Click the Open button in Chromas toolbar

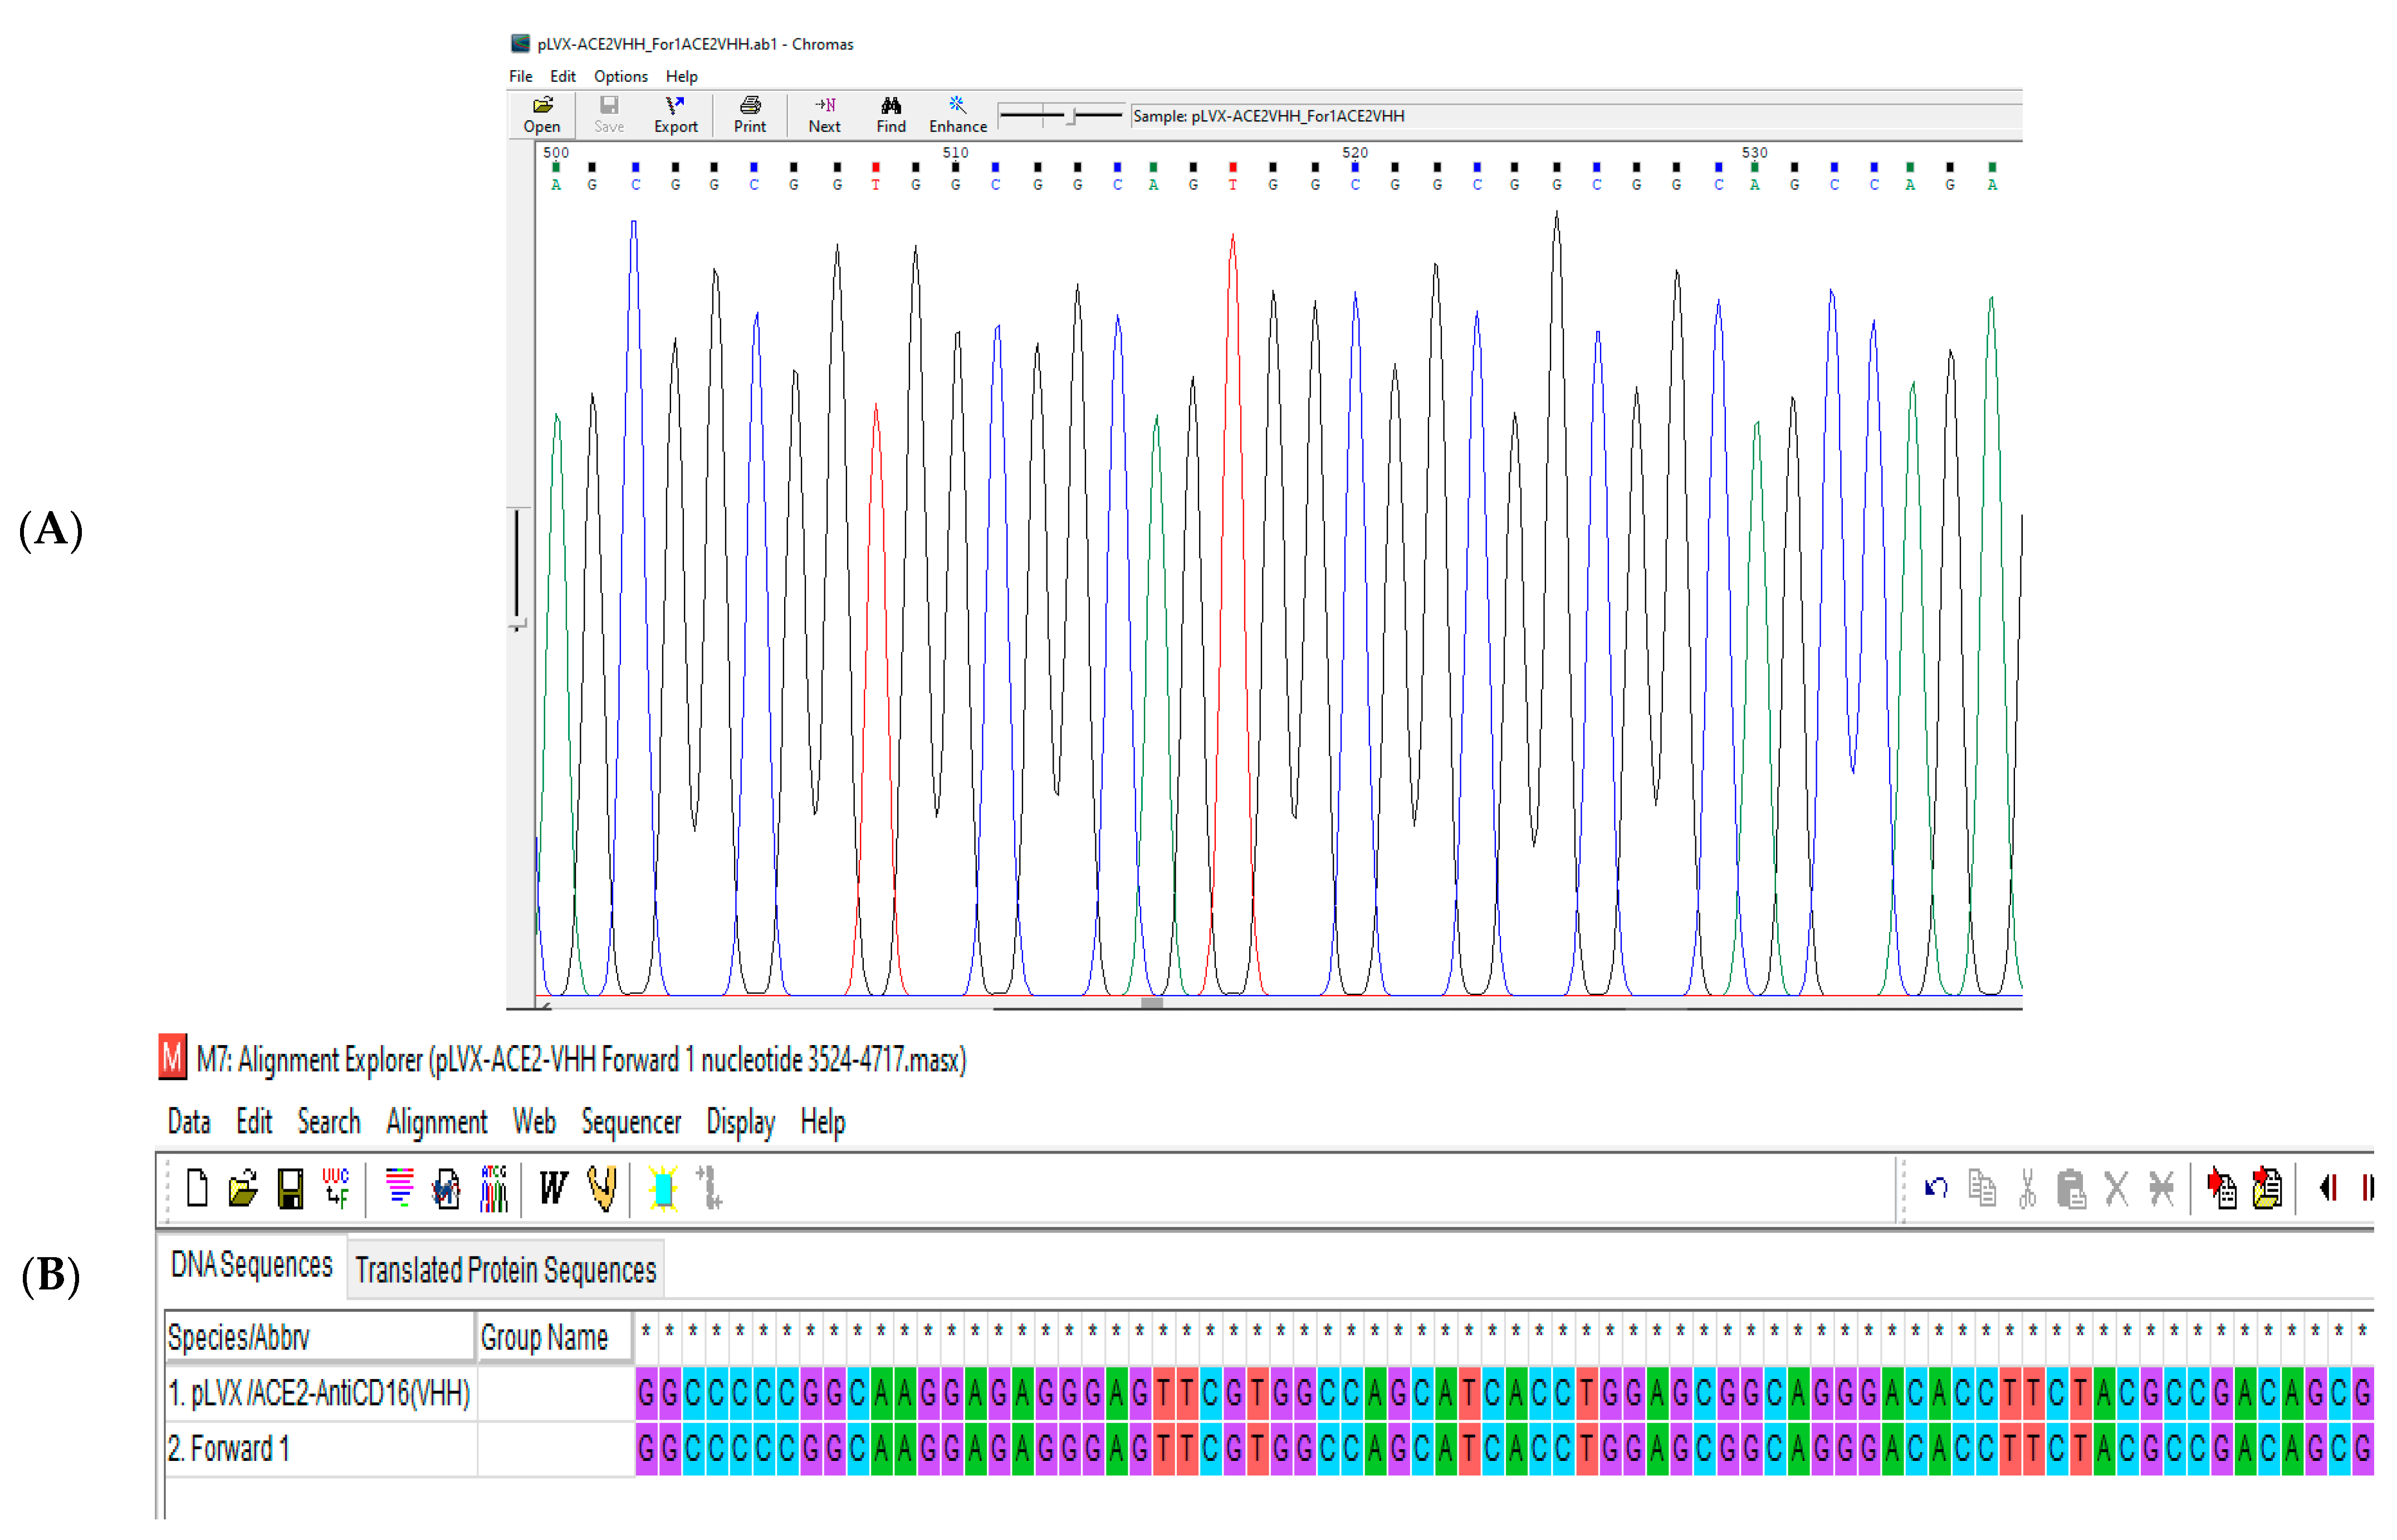pos(541,114)
